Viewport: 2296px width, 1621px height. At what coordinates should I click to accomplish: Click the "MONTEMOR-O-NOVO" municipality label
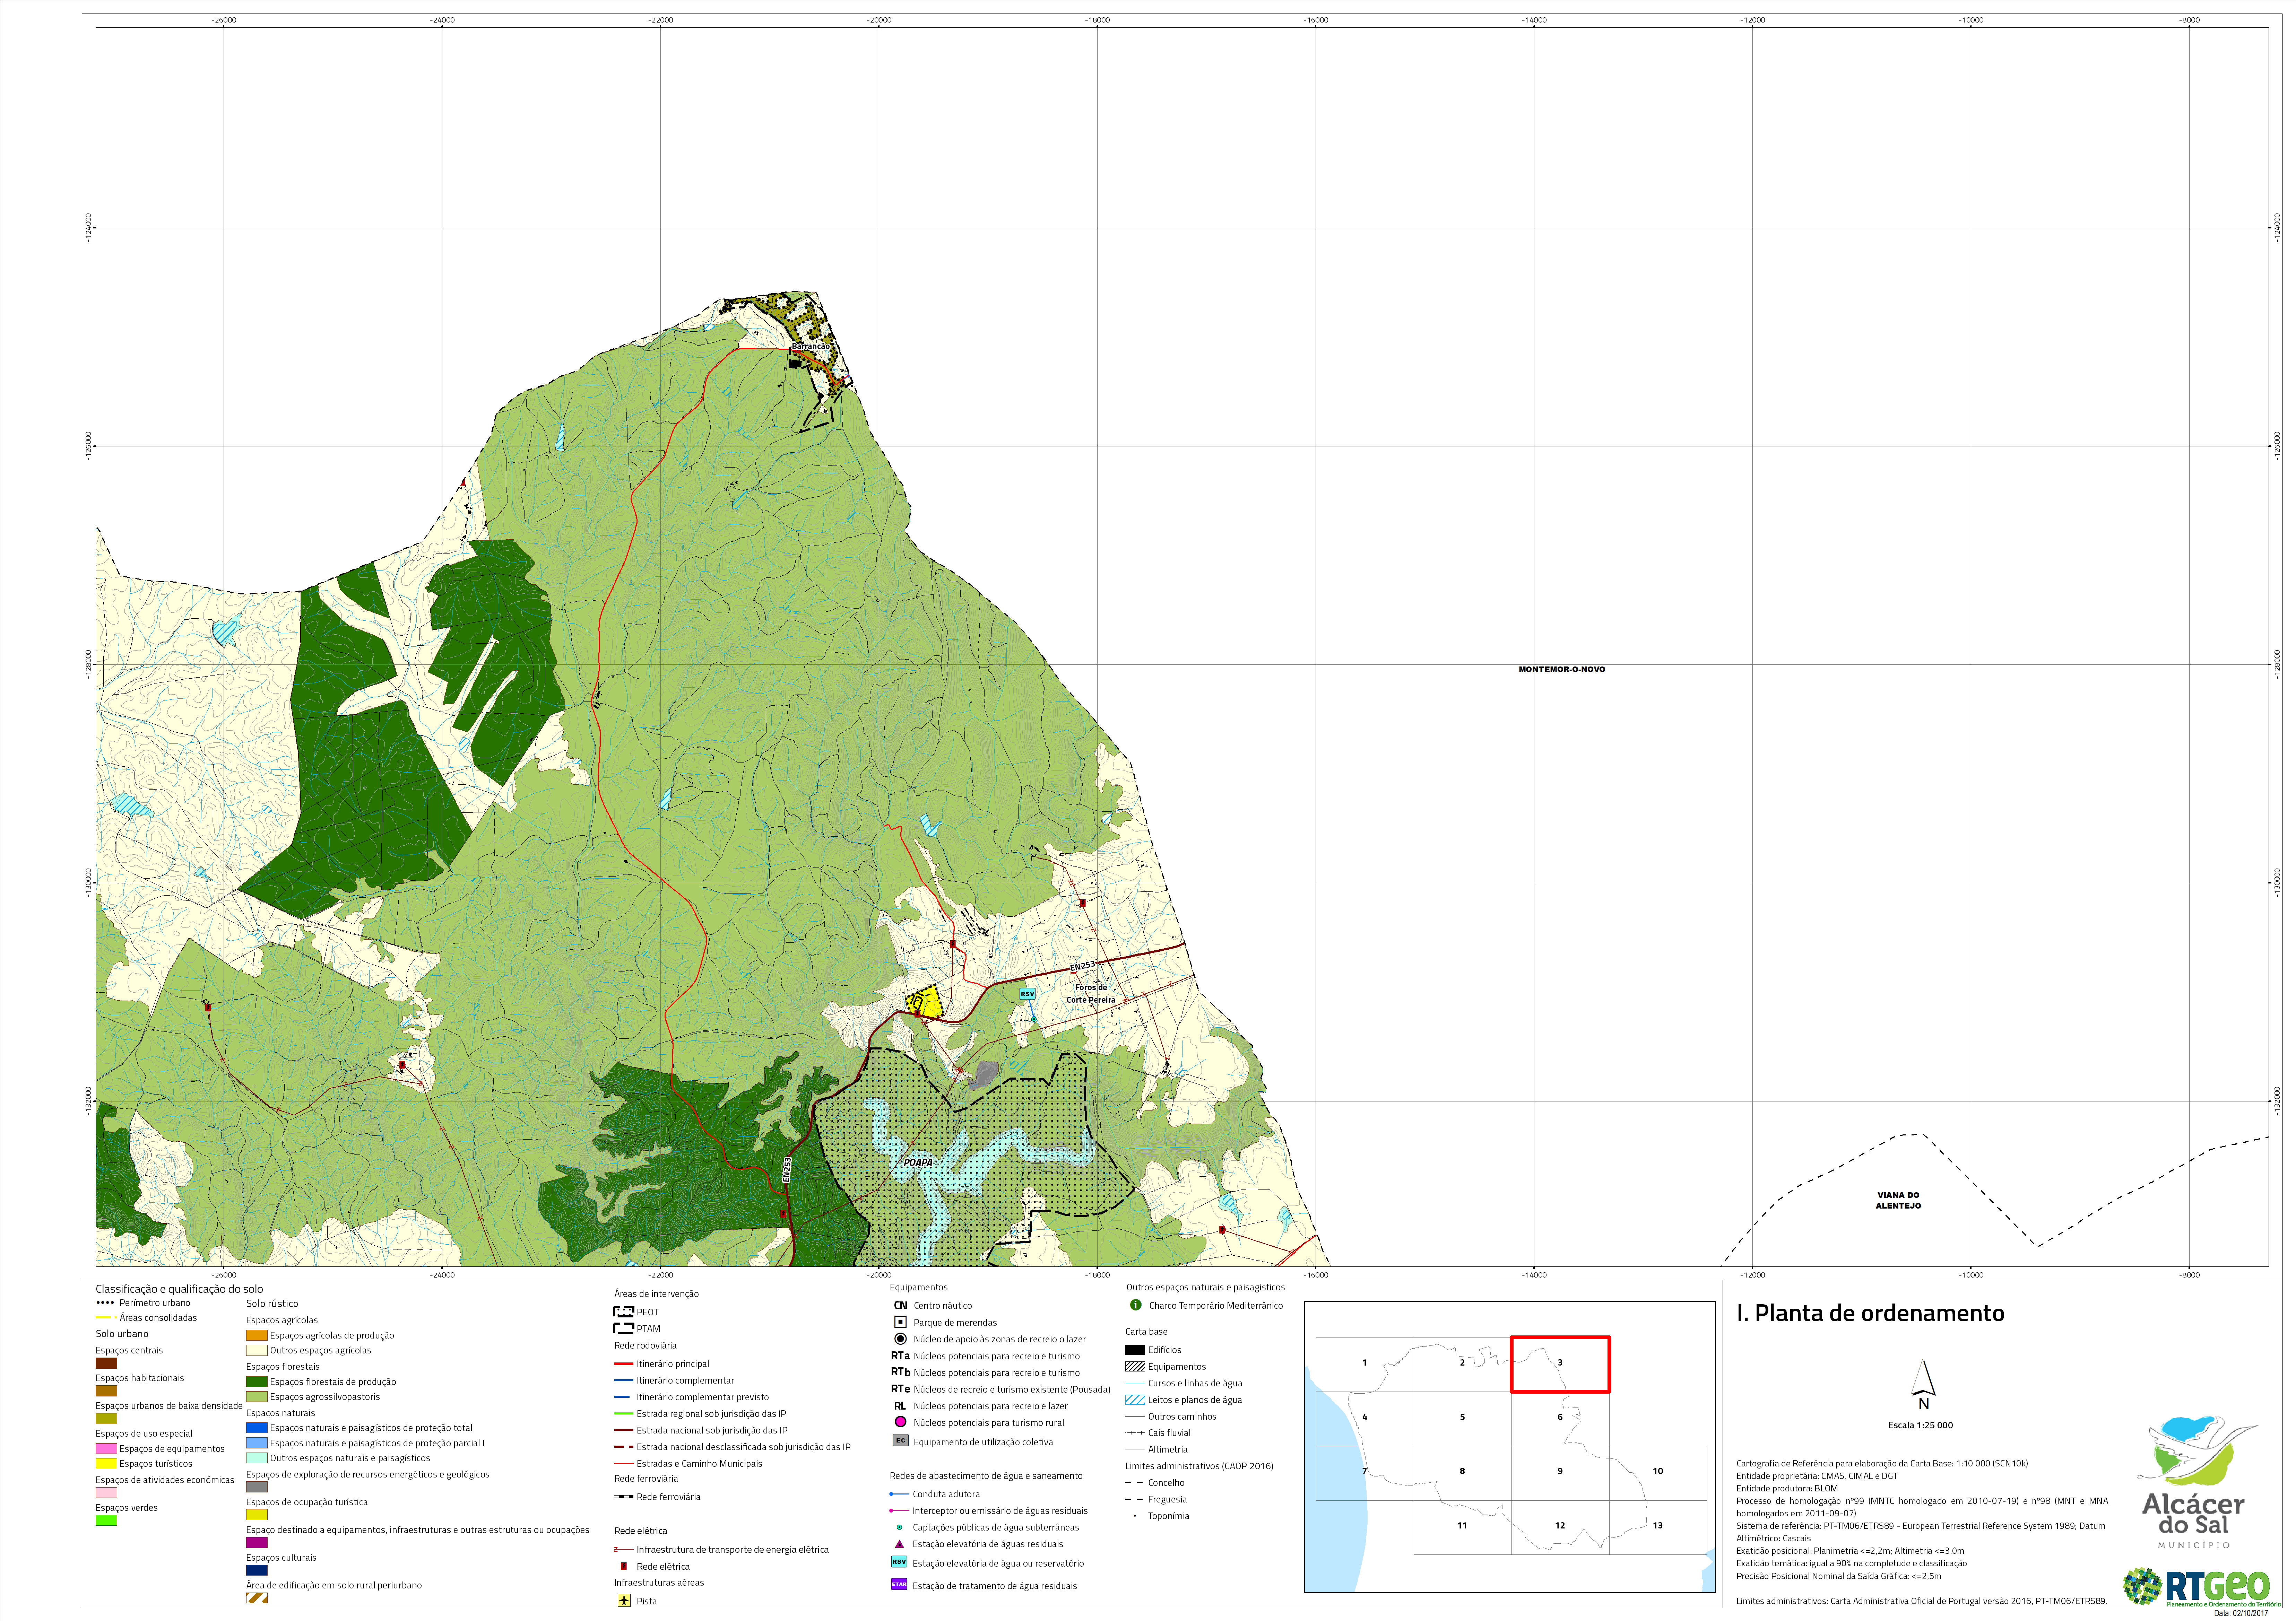(x=1562, y=669)
